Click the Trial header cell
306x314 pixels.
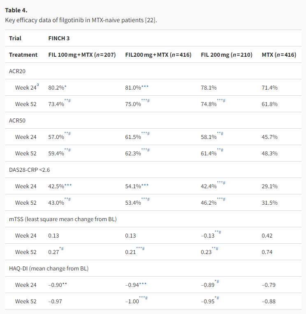tap(15, 38)
